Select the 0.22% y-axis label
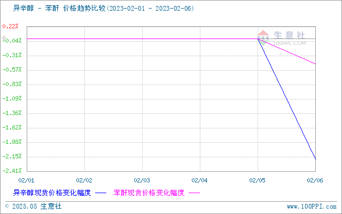The height and width of the screenshot is (214, 342). (x=10, y=26)
